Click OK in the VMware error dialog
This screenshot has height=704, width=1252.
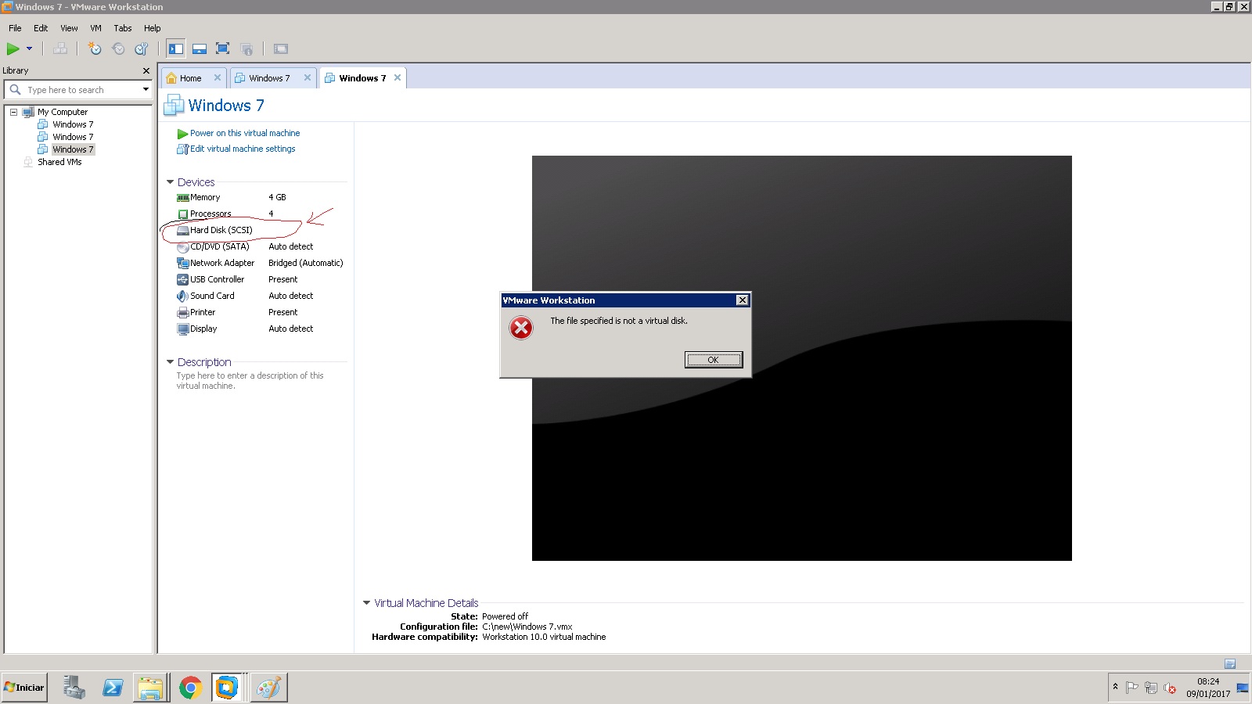click(714, 360)
